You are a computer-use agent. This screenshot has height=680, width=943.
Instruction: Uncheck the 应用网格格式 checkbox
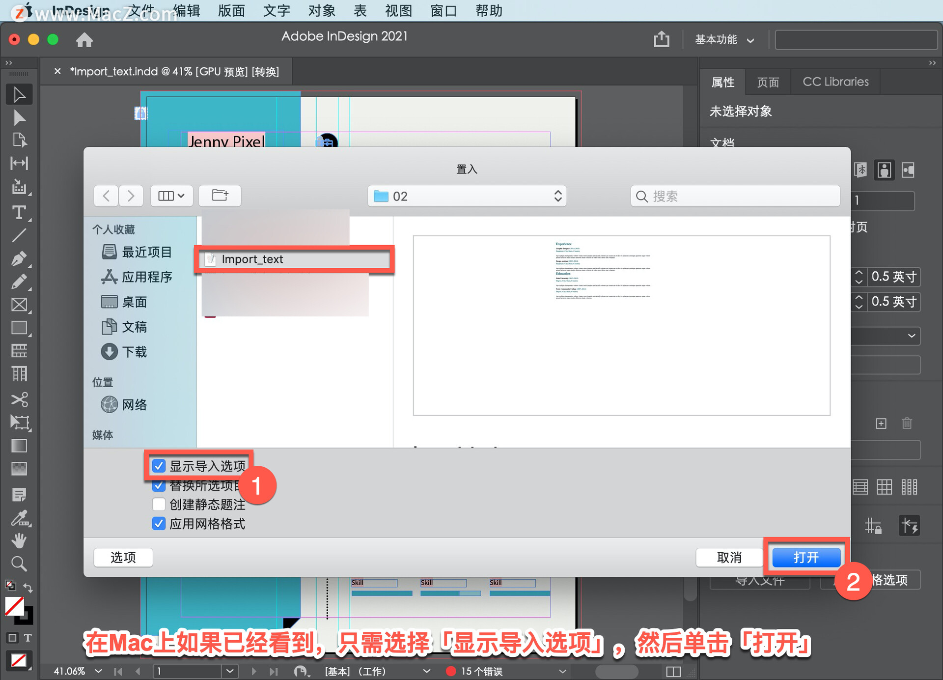[x=159, y=524]
